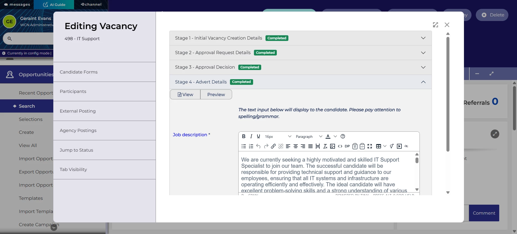Open the Candidate Forms section
This screenshot has width=517, height=234.
click(x=104, y=72)
